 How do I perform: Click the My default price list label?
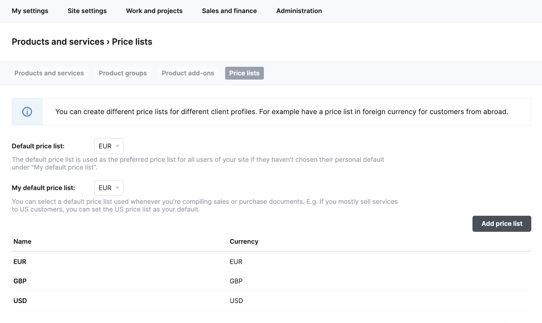coord(43,188)
